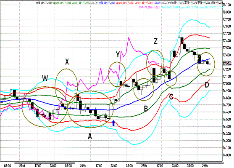
Task: Click the 77.600 price axis label
Action: (x=227, y=41)
